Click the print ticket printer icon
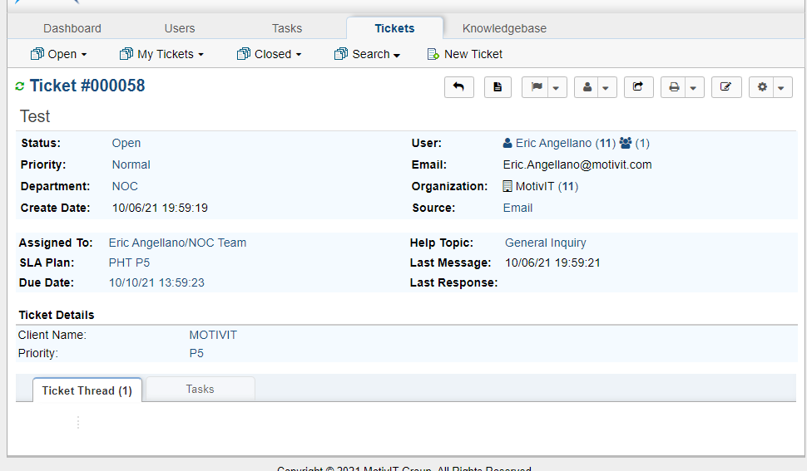Image resolution: width=807 pixels, height=471 pixels. coord(674,87)
